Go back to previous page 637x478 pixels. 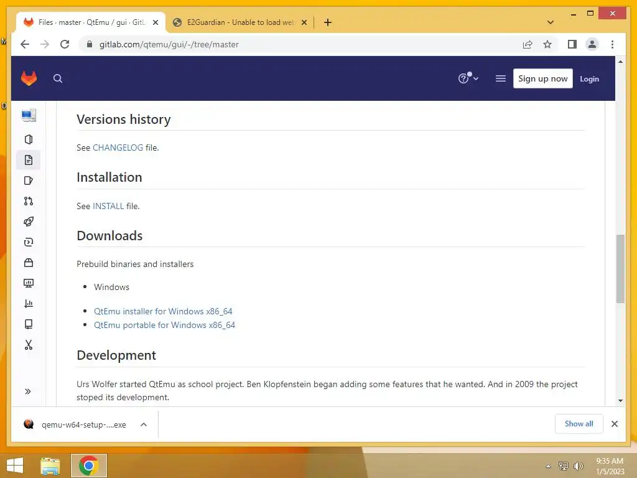tap(25, 44)
